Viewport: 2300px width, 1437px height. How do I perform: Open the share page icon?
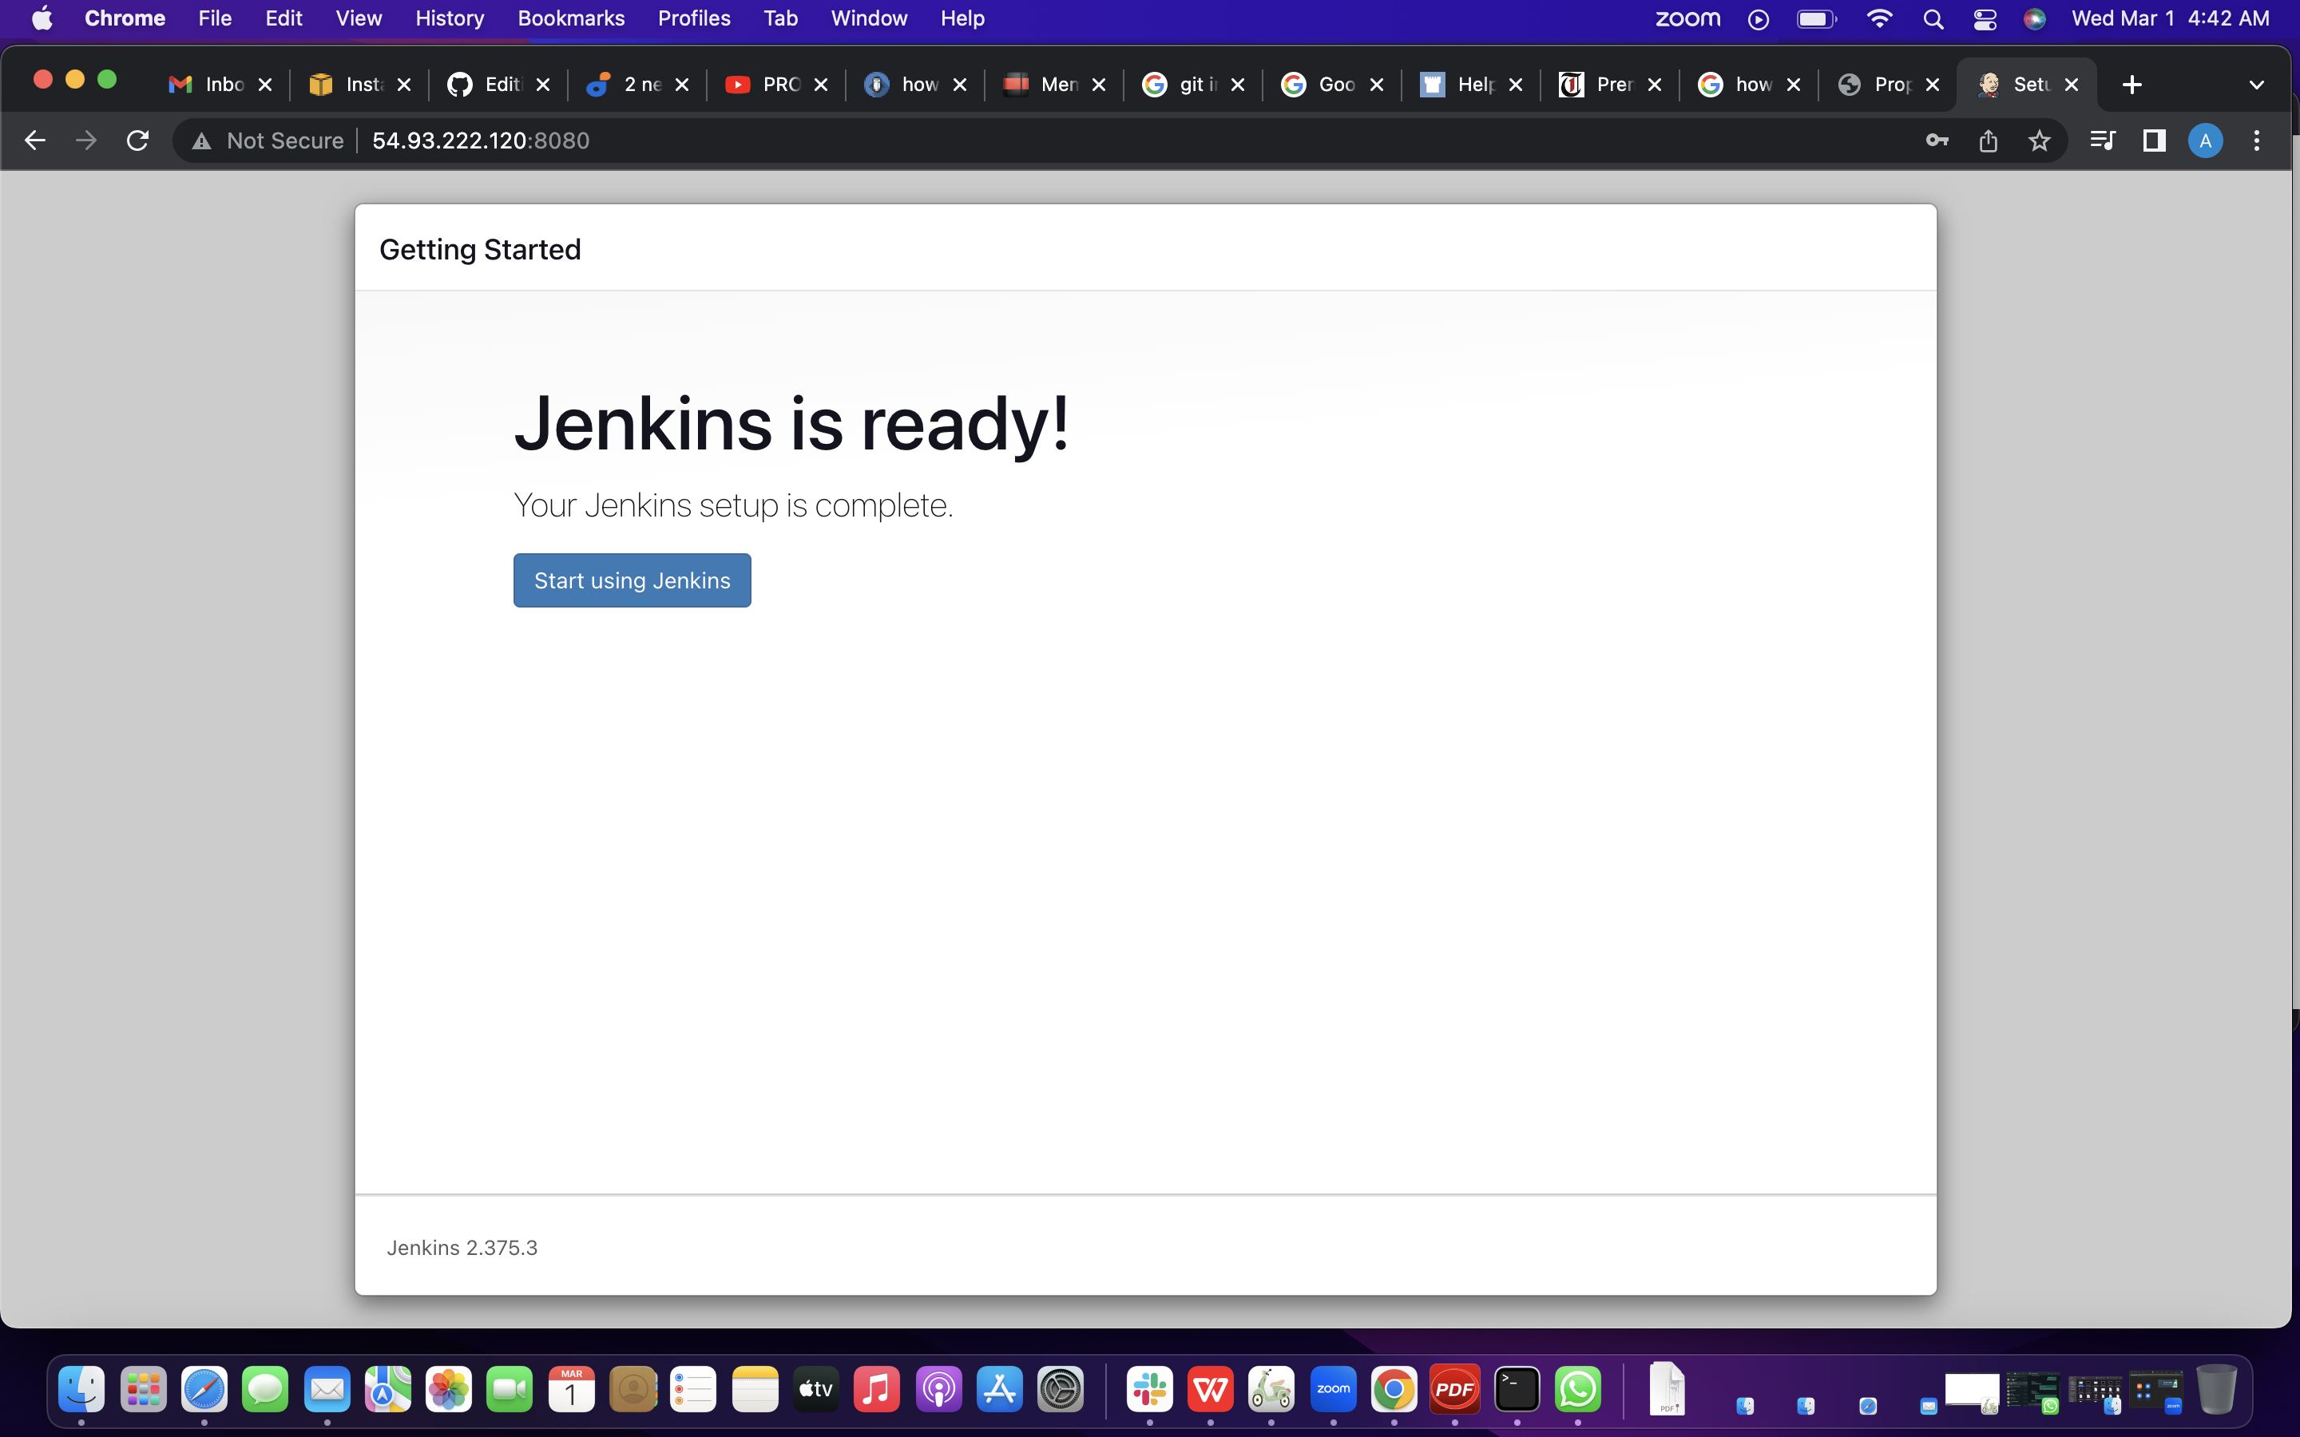coord(1987,141)
